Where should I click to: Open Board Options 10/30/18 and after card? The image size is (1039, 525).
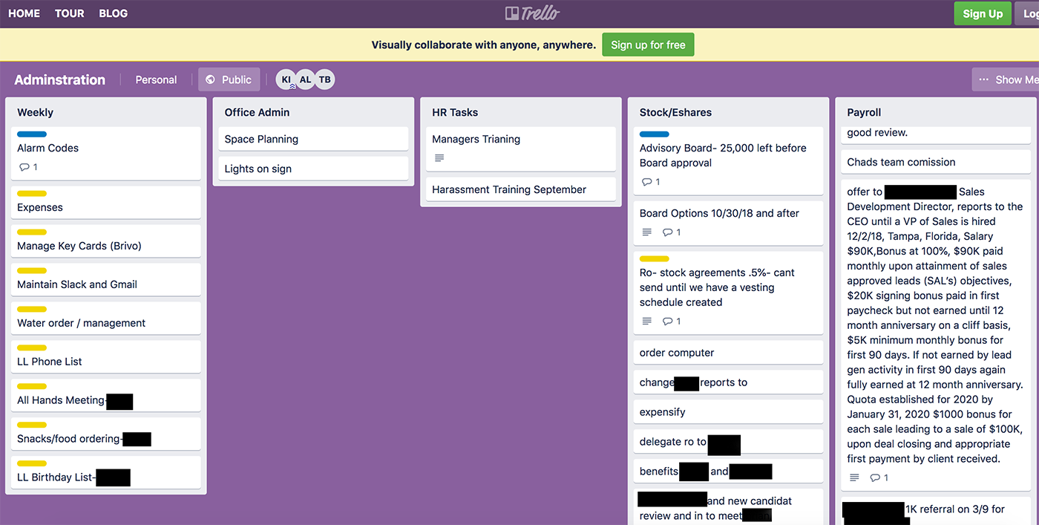click(x=729, y=223)
